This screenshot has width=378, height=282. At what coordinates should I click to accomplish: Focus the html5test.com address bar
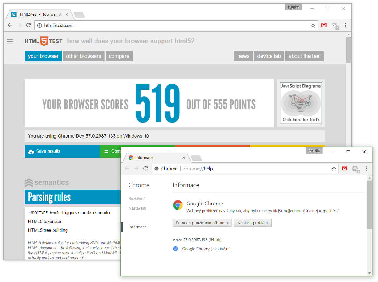point(176,26)
